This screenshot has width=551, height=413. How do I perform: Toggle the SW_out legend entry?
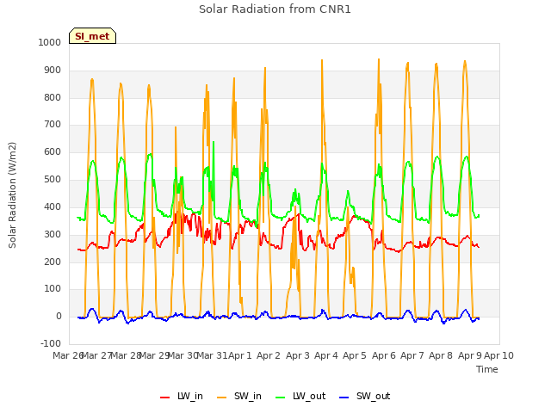365,397
